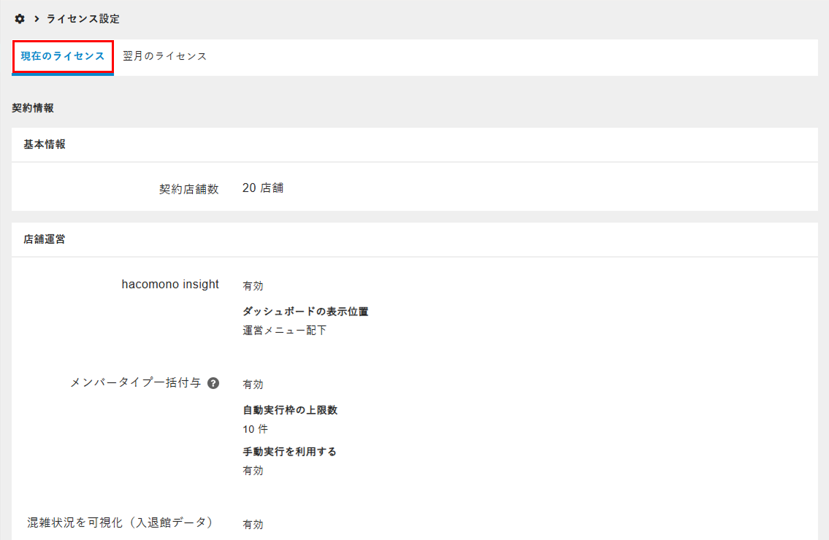Click the ライセンス設定 breadcrumb title

[x=83, y=18]
